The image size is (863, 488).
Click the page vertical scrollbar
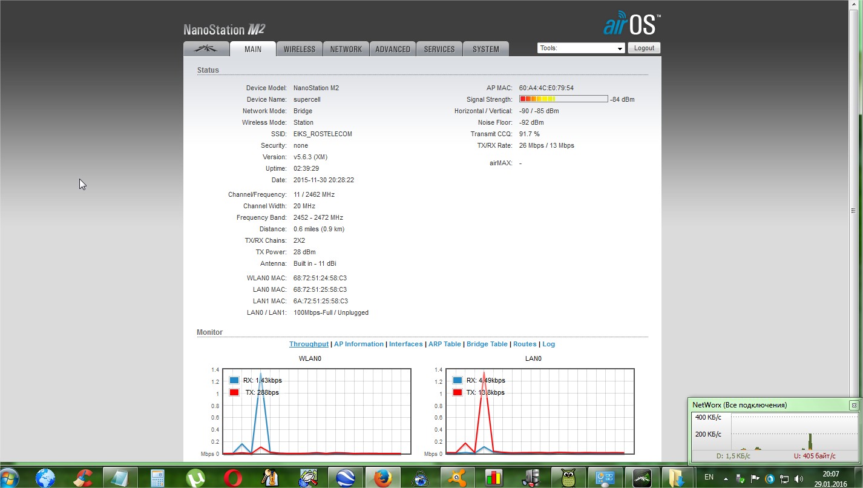click(x=853, y=211)
